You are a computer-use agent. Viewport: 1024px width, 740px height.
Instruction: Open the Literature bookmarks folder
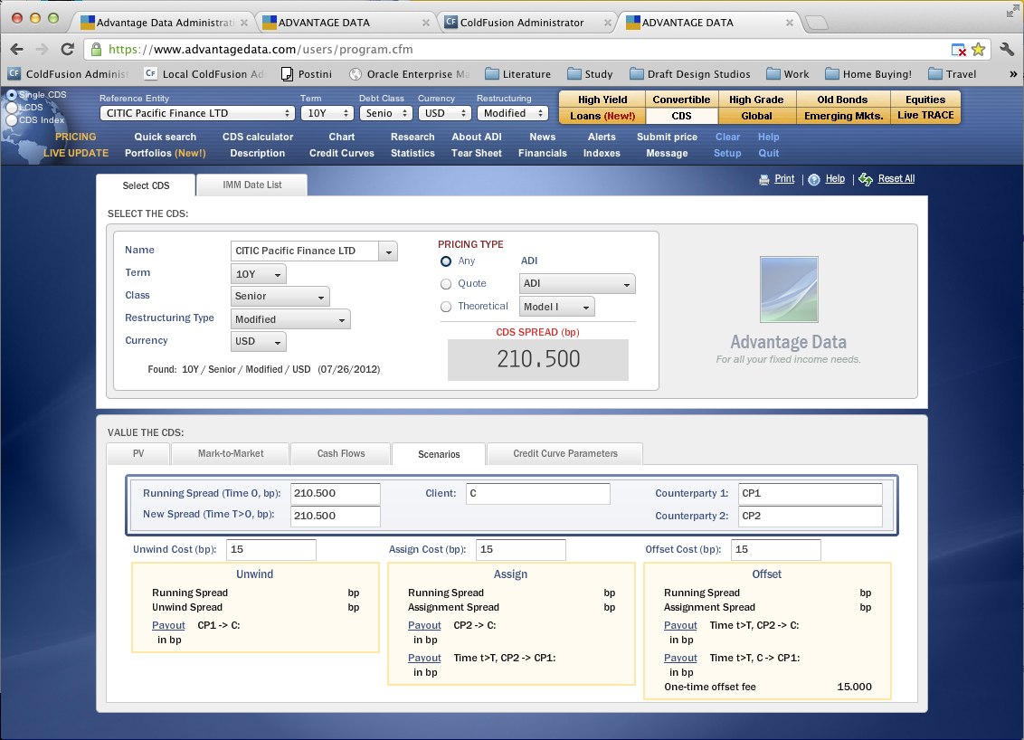(x=517, y=74)
